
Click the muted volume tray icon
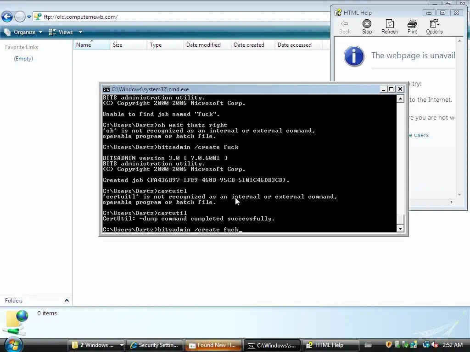click(434, 345)
